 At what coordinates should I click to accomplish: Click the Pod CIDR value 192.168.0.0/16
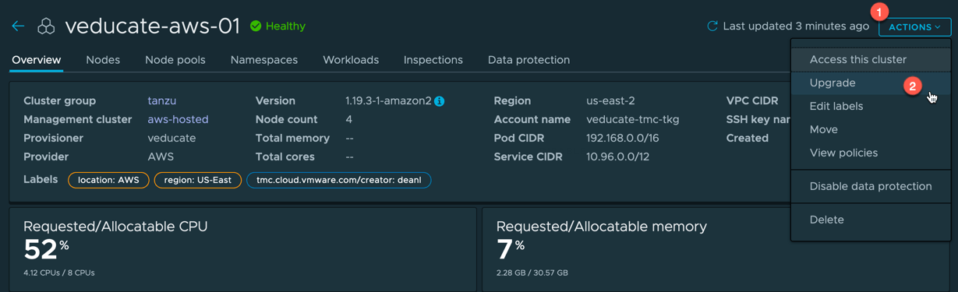pyautogui.click(x=623, y=138)
